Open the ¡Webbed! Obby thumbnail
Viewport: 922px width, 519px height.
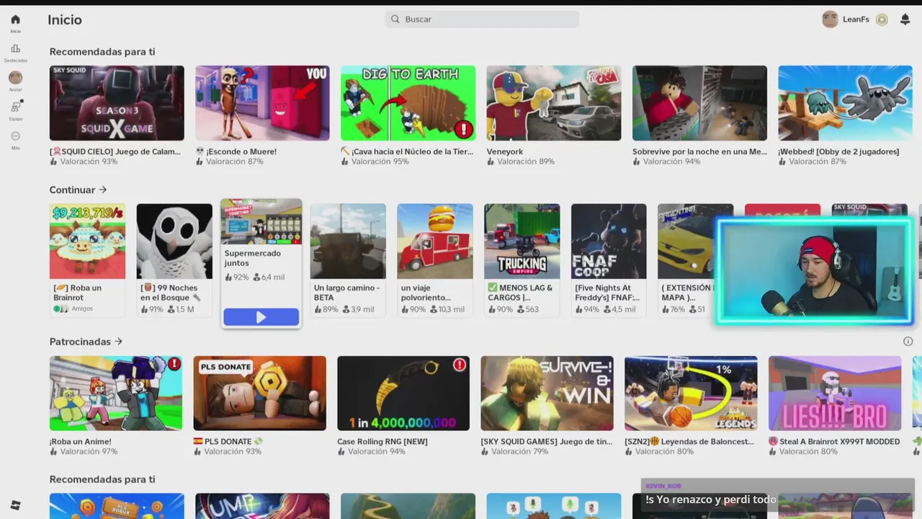click(x=845, y=103)
